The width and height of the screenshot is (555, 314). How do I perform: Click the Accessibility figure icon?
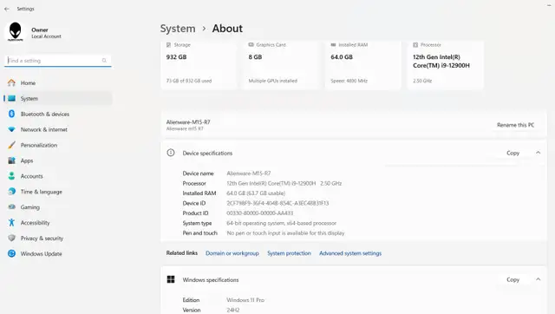click(11, 223)
